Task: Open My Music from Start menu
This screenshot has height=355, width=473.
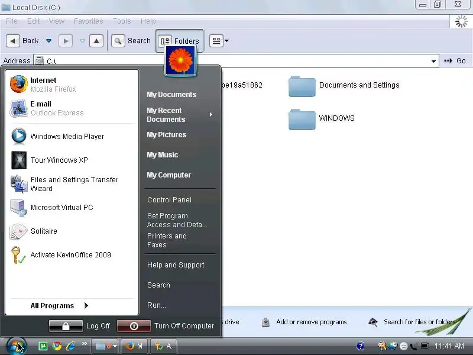Action: click(x=162, y=155)
